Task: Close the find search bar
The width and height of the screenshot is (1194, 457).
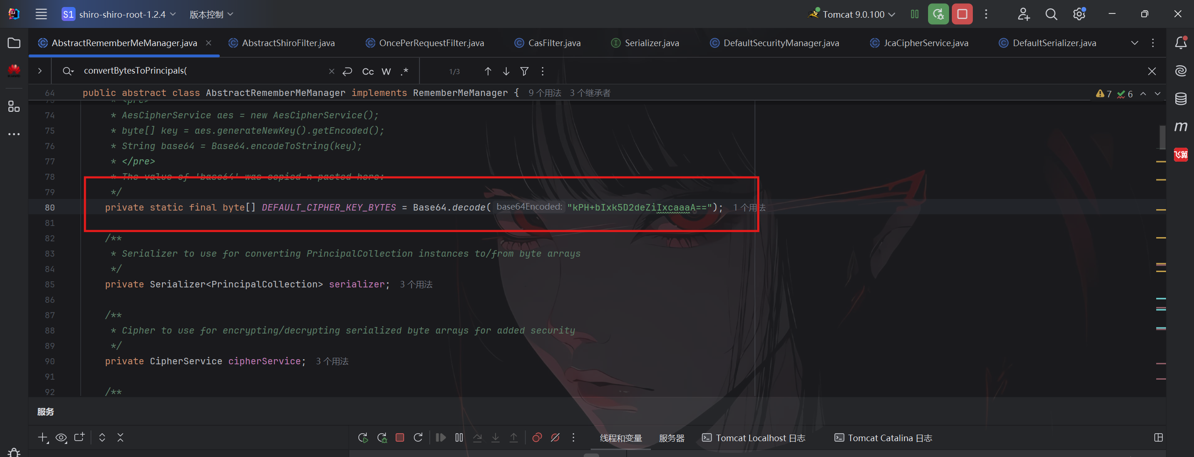Action: click(1152, 71)
